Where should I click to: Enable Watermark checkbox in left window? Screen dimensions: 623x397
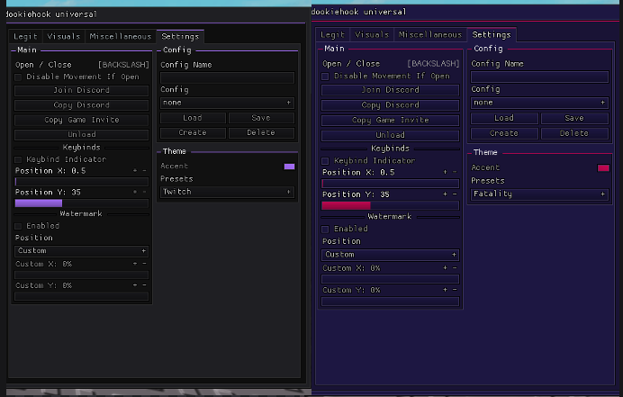(x=18, y=226)
